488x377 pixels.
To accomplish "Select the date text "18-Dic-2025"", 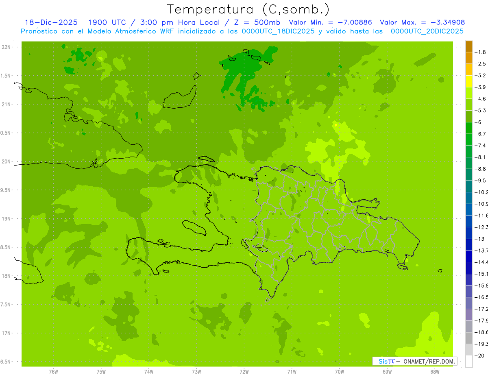I will click(51, 22).
